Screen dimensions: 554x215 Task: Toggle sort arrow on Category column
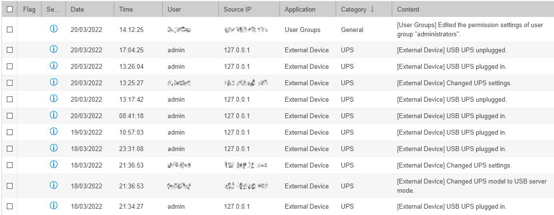372,9
